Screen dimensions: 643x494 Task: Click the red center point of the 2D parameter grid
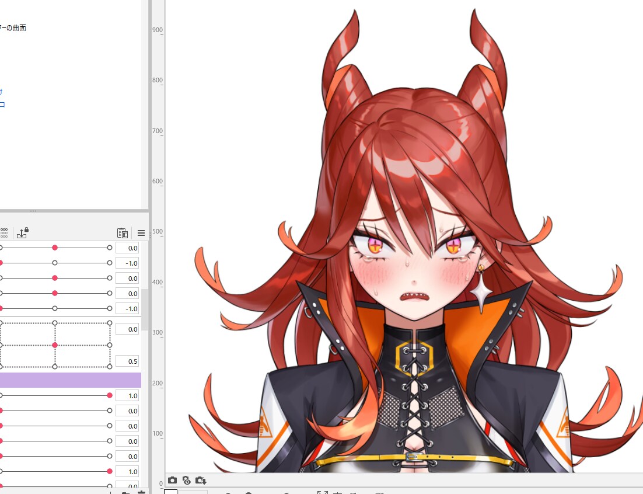55,345
